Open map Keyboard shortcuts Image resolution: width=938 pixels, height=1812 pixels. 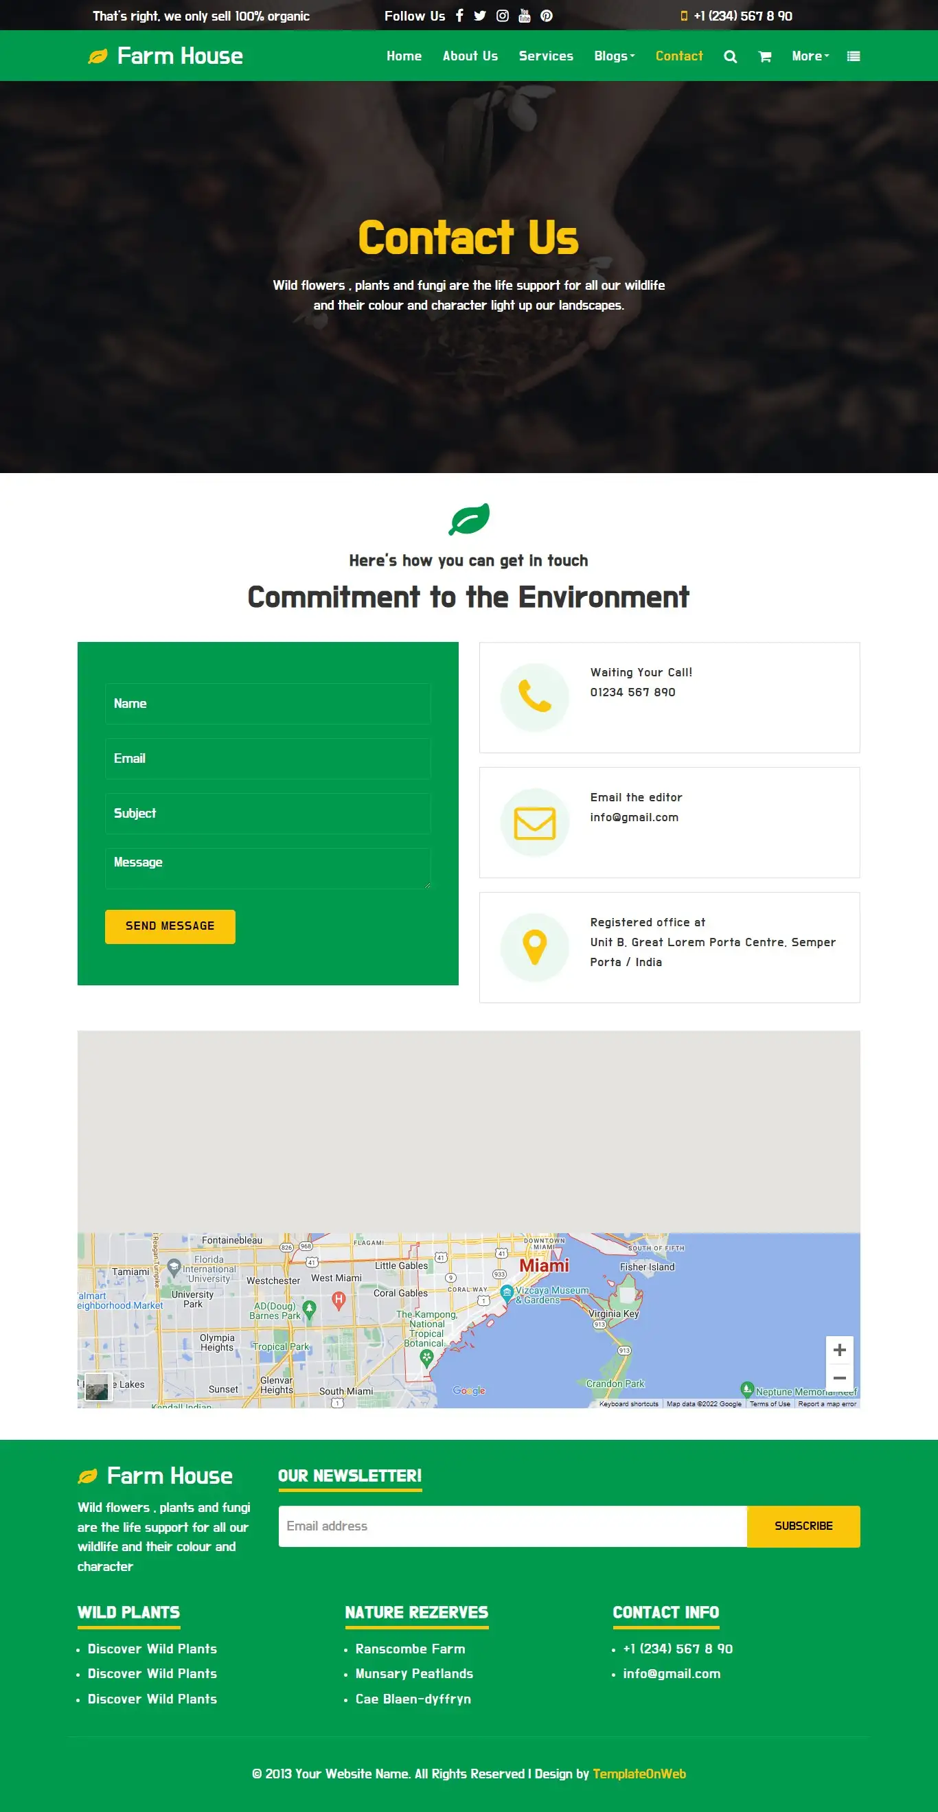click(x=629, y=1403)
